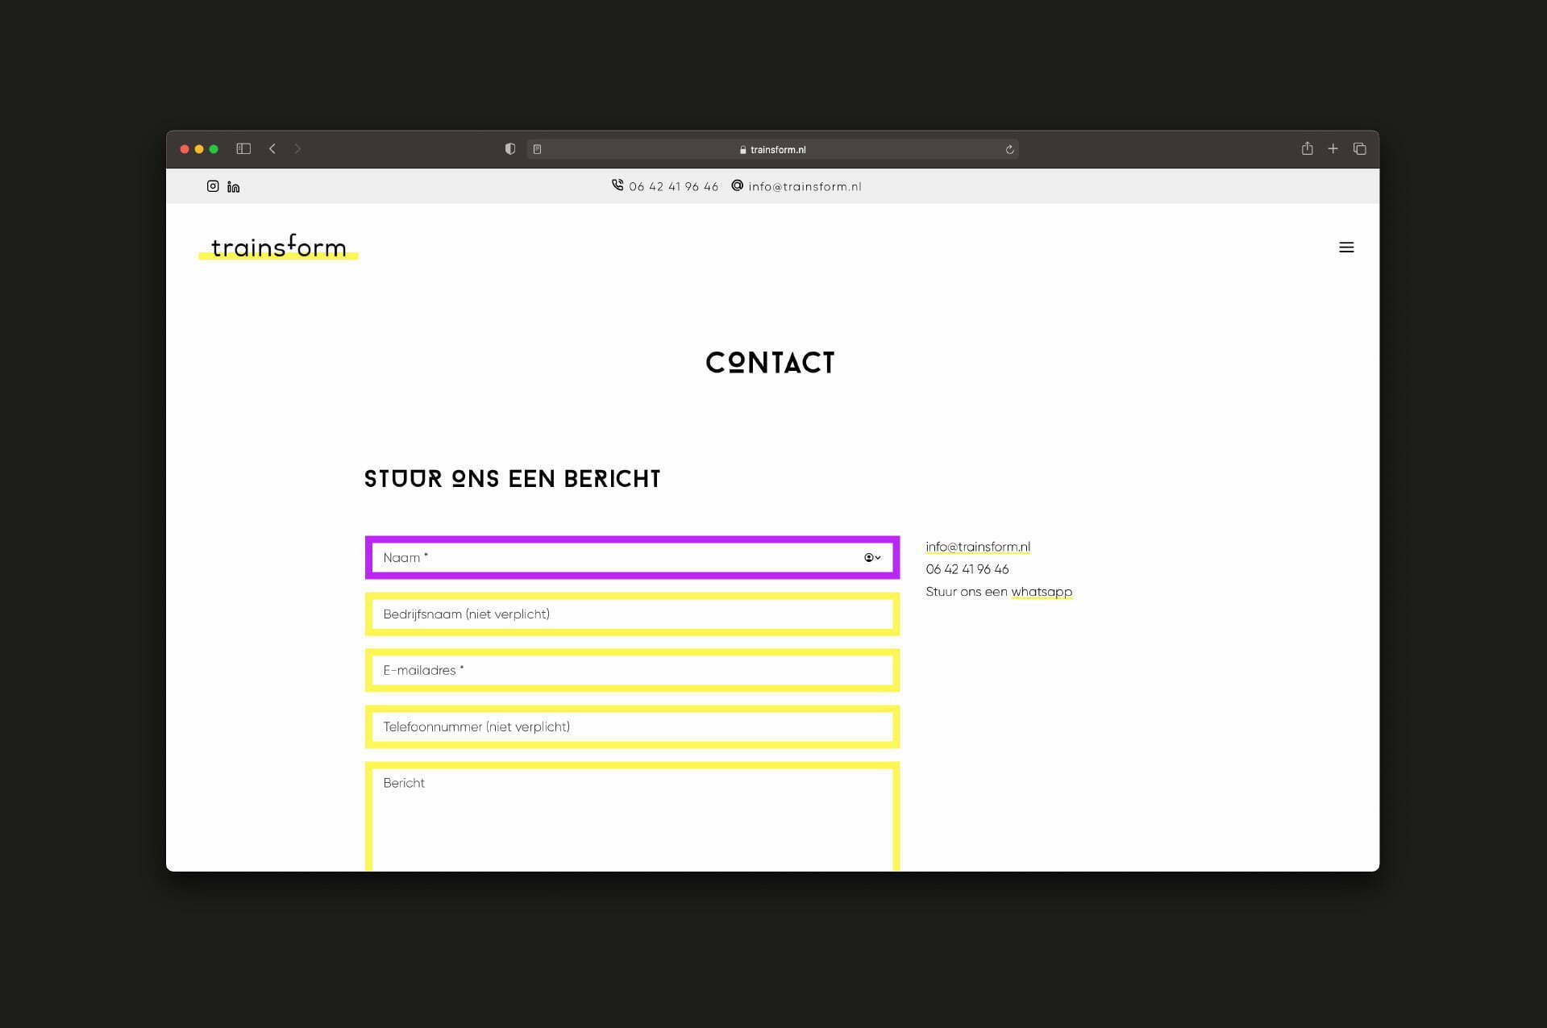Focus the Telefoonnummer input field
The image size is (1547, 1028).
[632, 726]
